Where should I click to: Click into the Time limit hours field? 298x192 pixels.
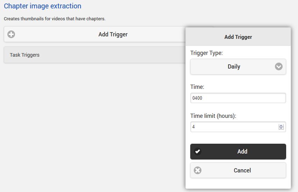coord(234,127)
